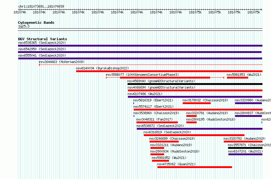Select the nsv6542950 (Sedlazeck2020) purple bar

click(140, 52)
